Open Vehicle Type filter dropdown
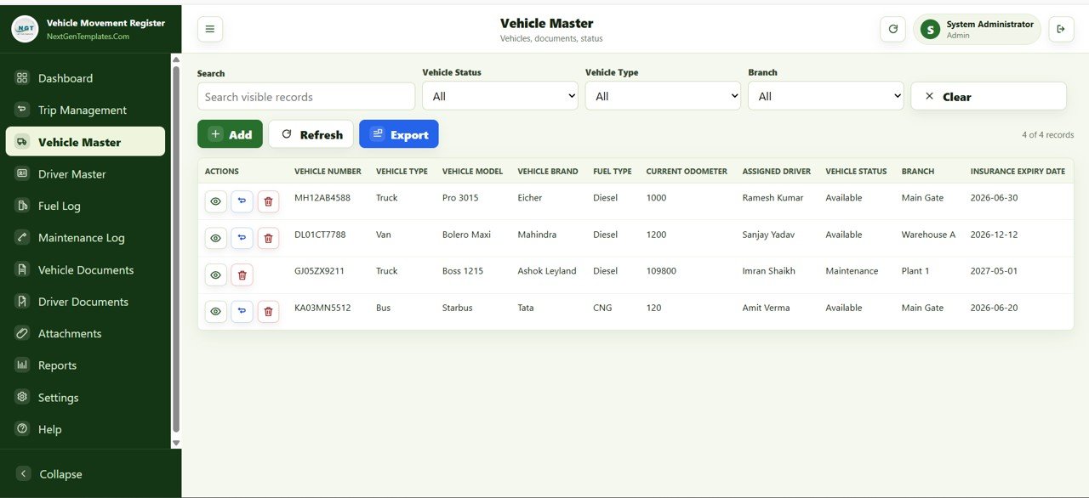This screenshot has height=498, width=1089. (663, 96)
